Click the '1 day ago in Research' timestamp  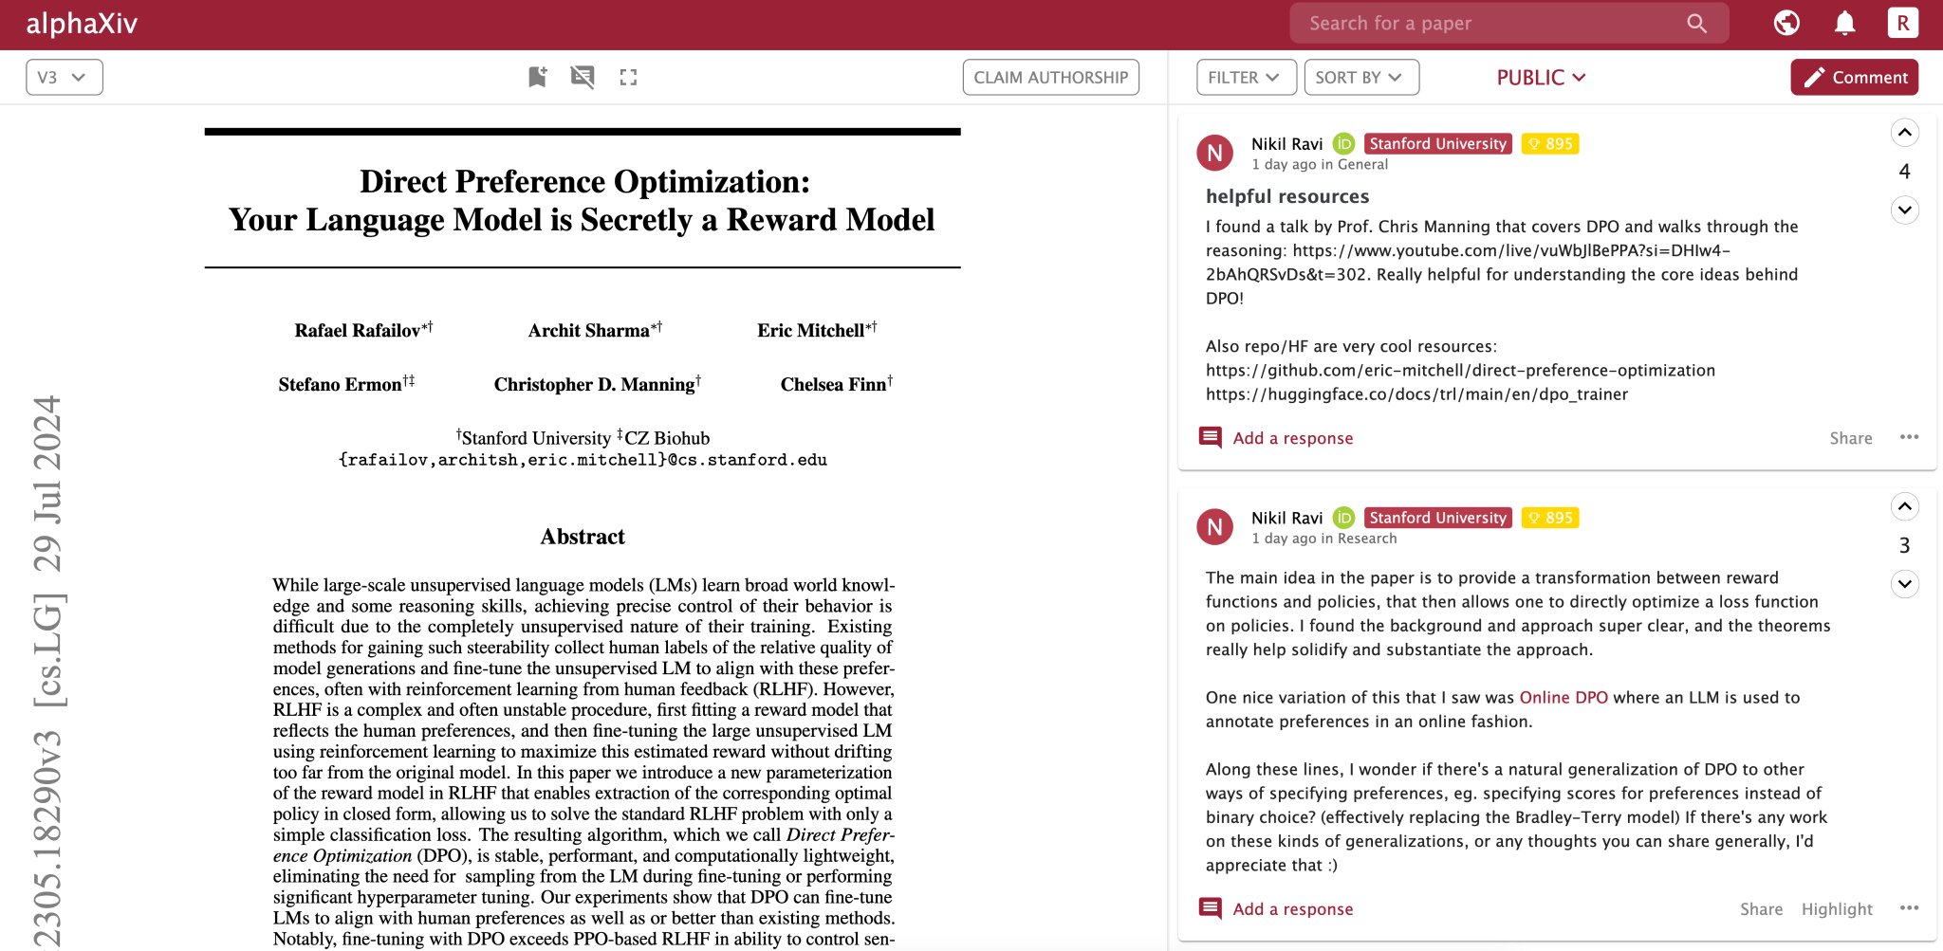[x=1323, y=539]
